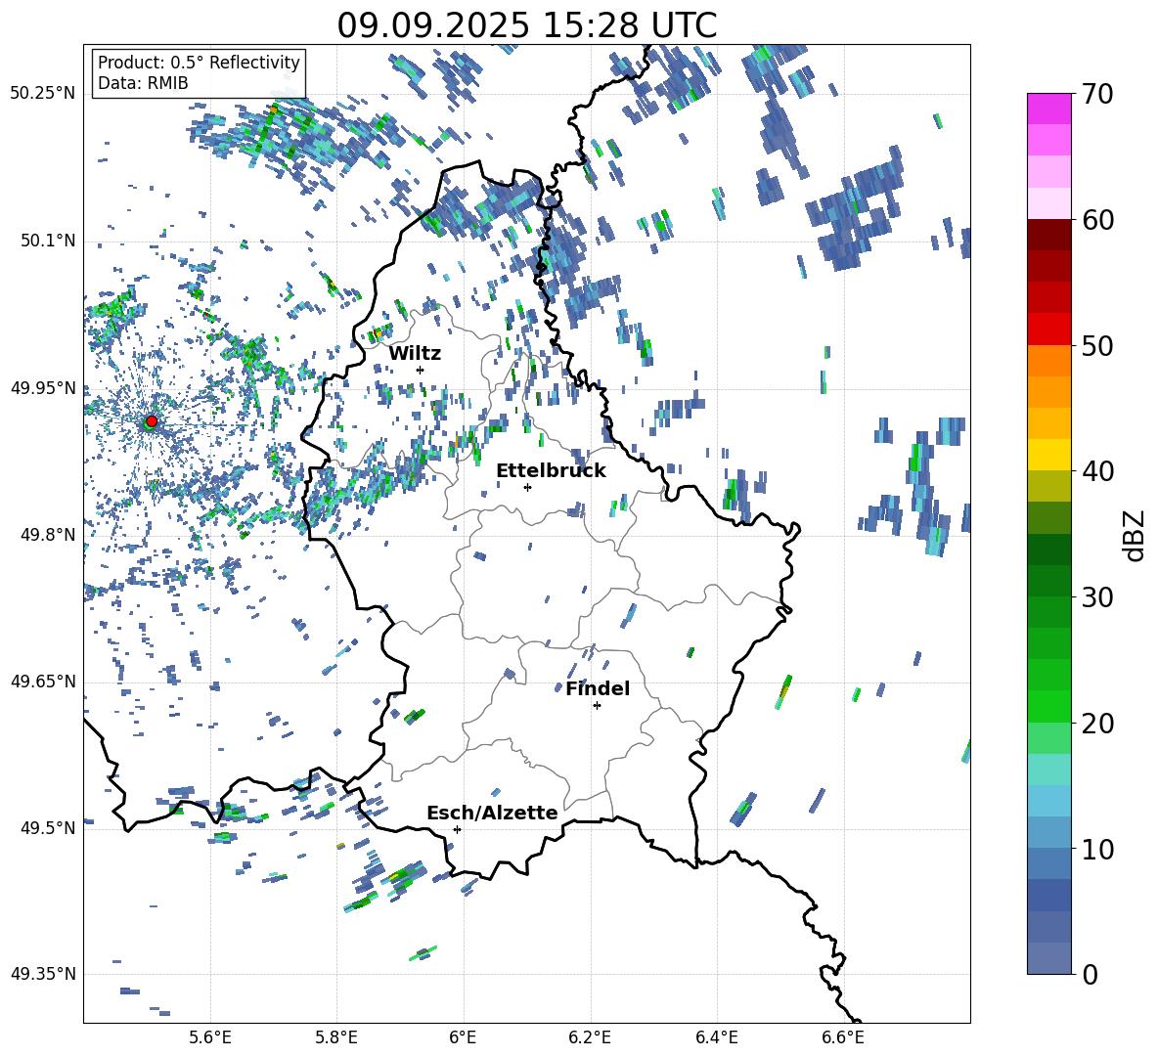
Task: Click the Findel station cross marker
Action: (x=597, y=706)
